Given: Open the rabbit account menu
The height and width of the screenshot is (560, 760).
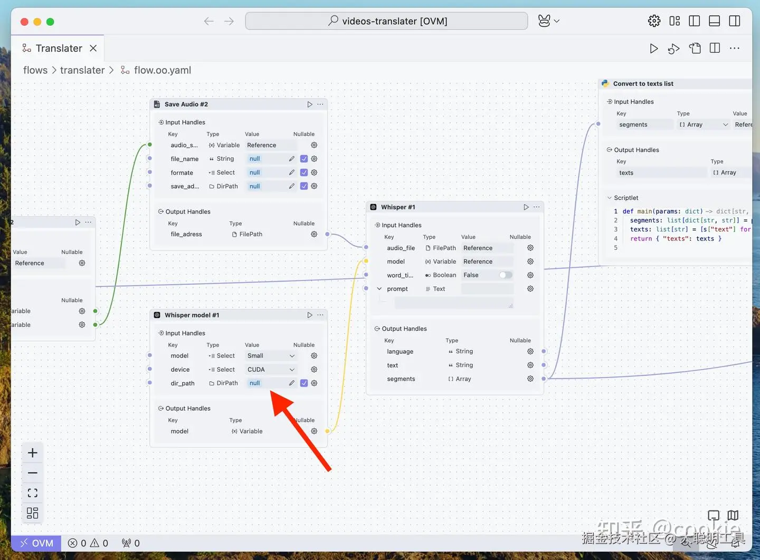Looking at the screenshot, I should [549, 21].
